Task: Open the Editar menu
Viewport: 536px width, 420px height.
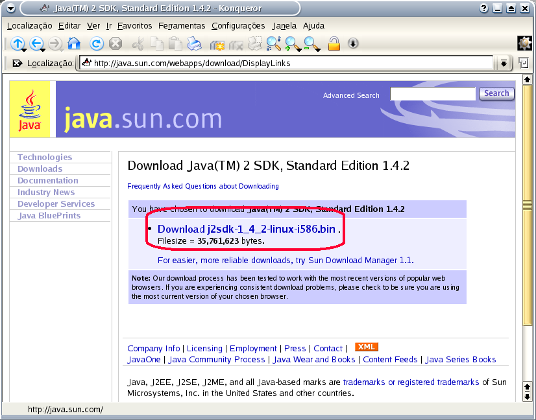Action: [x=69, y=26]
